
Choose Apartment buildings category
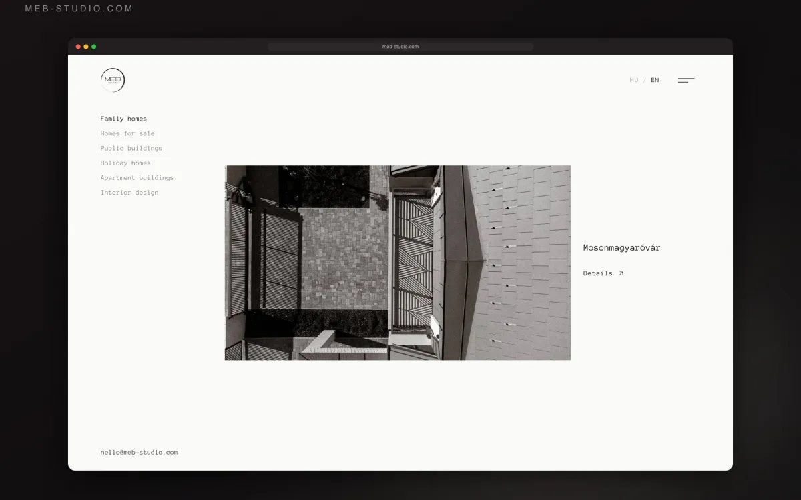(x=137, y=177)
